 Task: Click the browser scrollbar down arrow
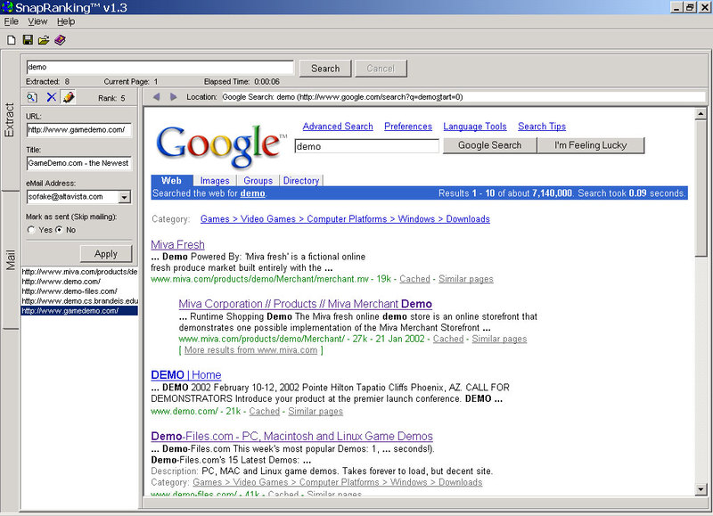(x=701, y=489)
